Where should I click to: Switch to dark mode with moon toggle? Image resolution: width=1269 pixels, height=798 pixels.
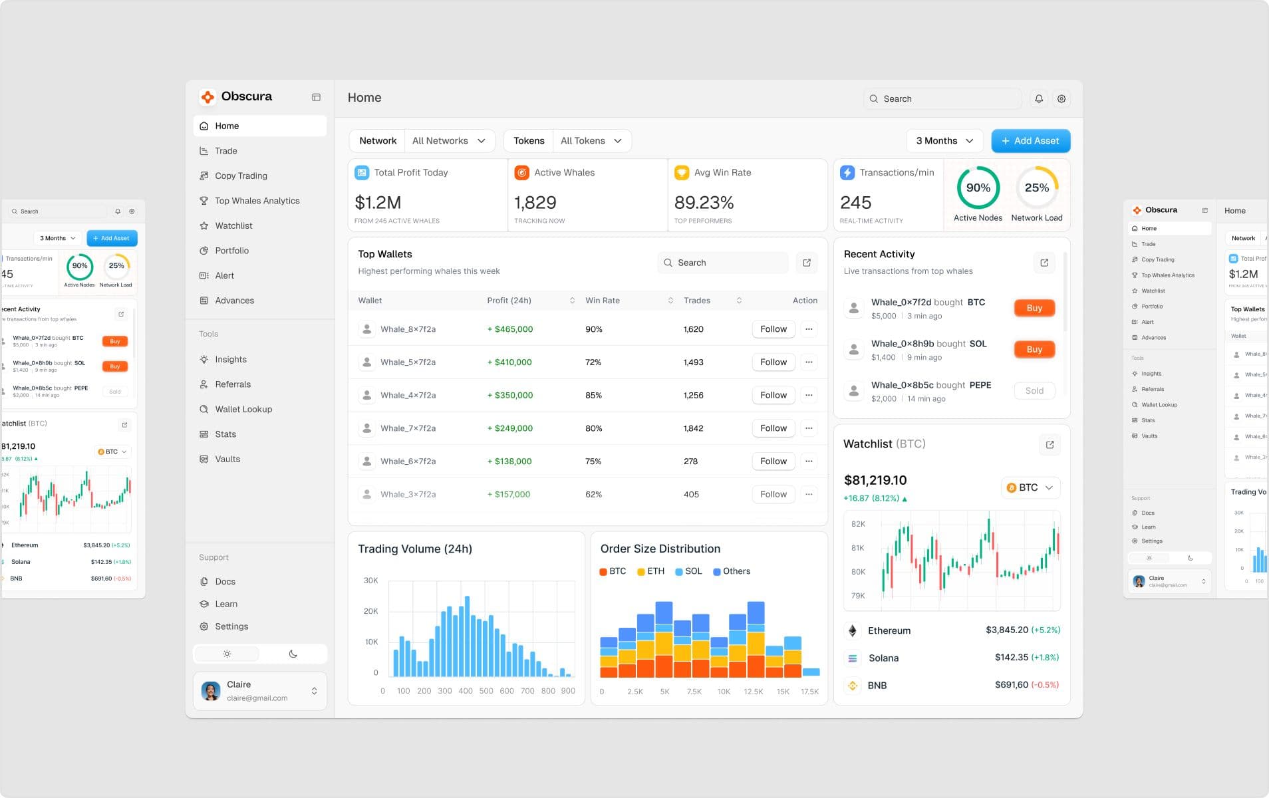(x=293, y=654)
